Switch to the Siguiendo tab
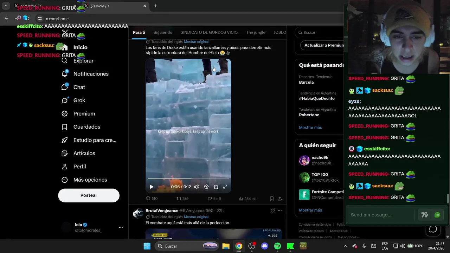Screen dimensions: 450x253 pyautogui.click(x=163, y=32)
